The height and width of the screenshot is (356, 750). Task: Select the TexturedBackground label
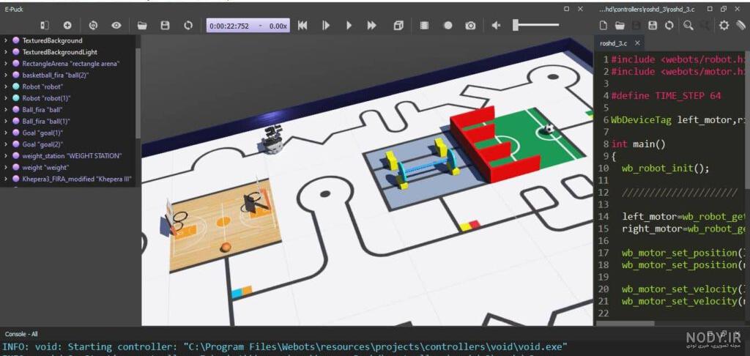[x=52, y=41]
